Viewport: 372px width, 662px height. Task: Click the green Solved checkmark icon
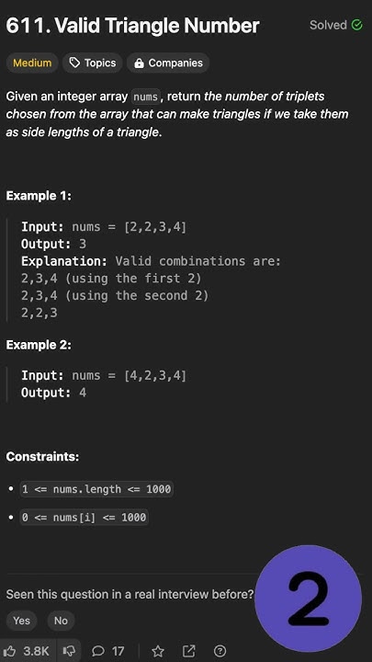click(x=356, y=25)
